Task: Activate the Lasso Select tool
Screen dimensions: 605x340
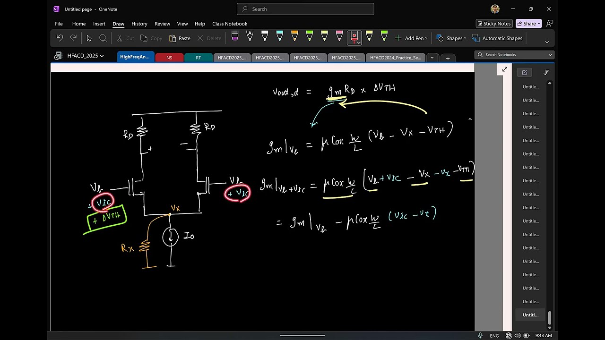Action: tap(103, 38)
